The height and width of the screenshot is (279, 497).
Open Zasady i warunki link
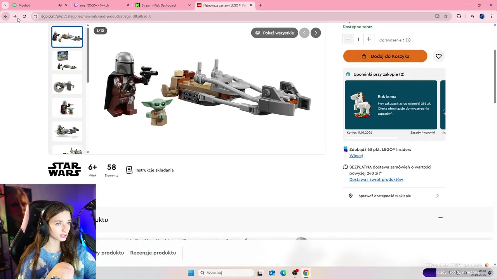[x=422, y=133]
